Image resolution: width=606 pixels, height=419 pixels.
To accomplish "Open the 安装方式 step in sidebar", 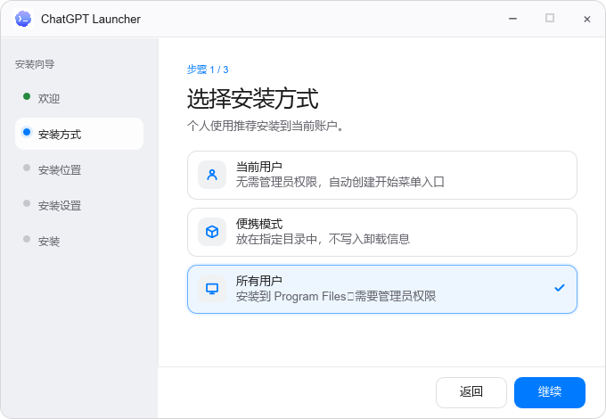I will [79, 134].
